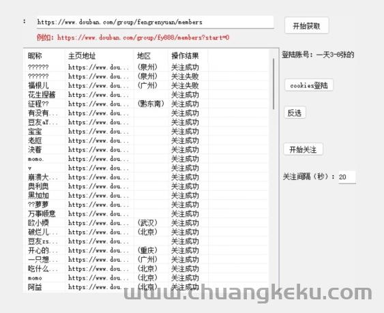Focus the douban group URL input field
Screen dimensions: 384x313
coord(155,23)
